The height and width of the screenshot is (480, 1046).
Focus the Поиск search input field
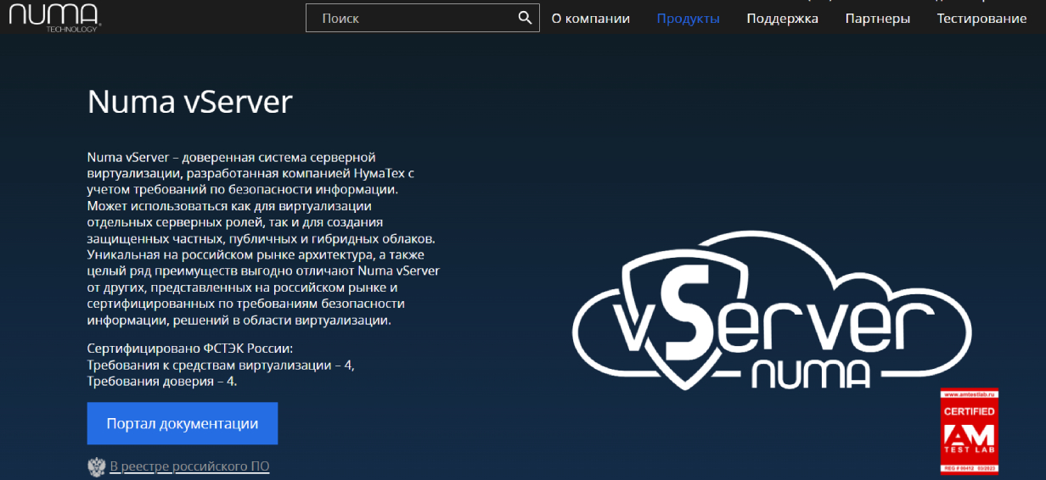coord(412,19)
